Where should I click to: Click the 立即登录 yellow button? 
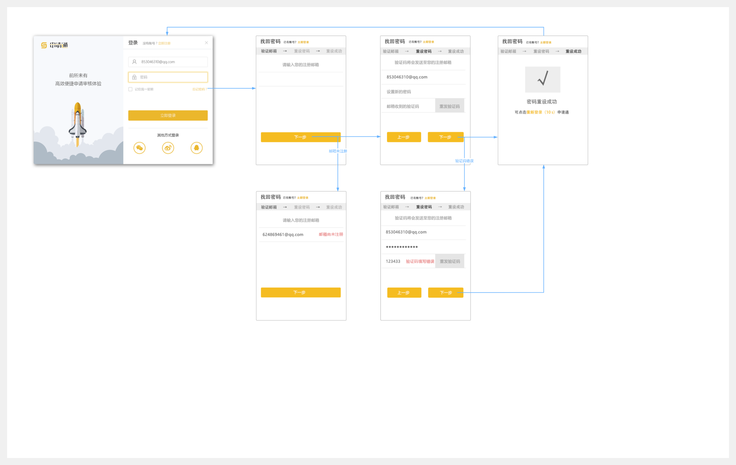[x=168, y=115]
